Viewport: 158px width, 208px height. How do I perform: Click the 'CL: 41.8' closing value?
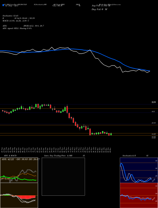pos(57,6)
